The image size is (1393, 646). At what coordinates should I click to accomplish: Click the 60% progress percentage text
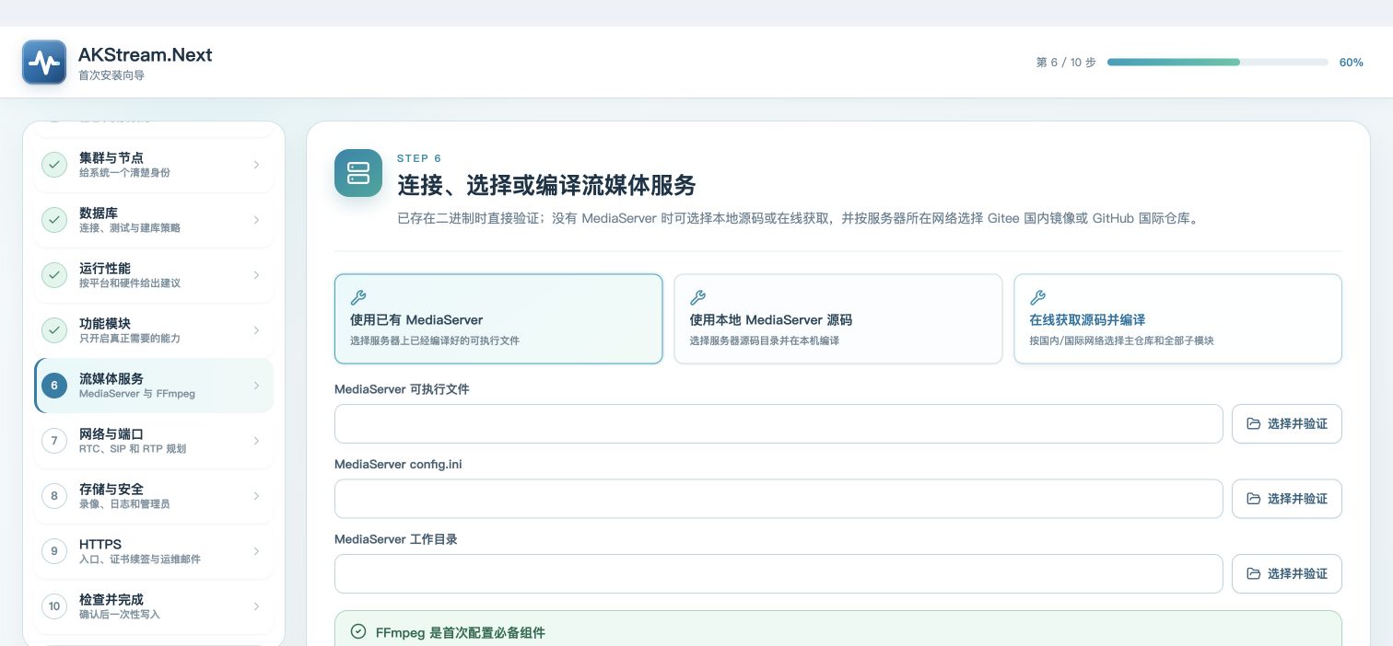point(1352,63)
